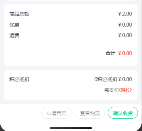Click the 运费 ¥0.00 value
The height and width of the screenshot is (131, 142).
[x=125, y=35]
